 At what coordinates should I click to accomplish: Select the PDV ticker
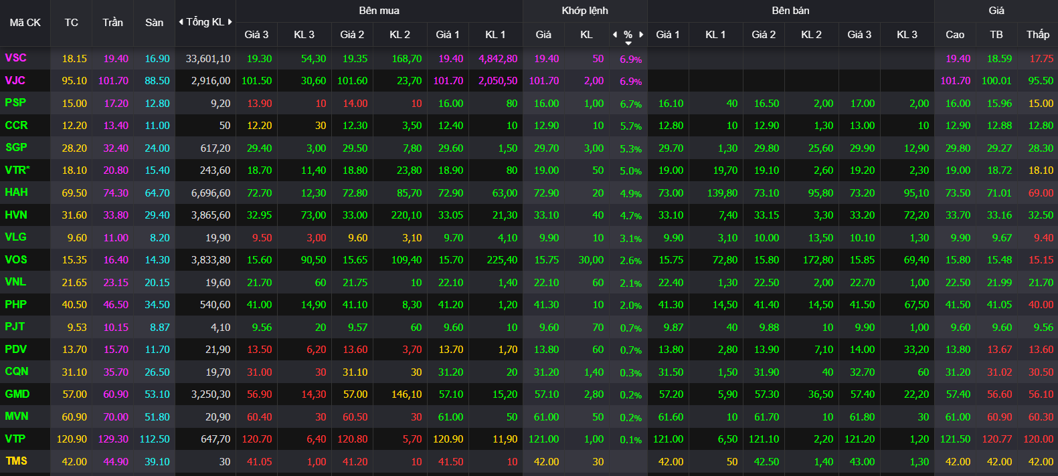pyautogui.click(x=15, y=349)
